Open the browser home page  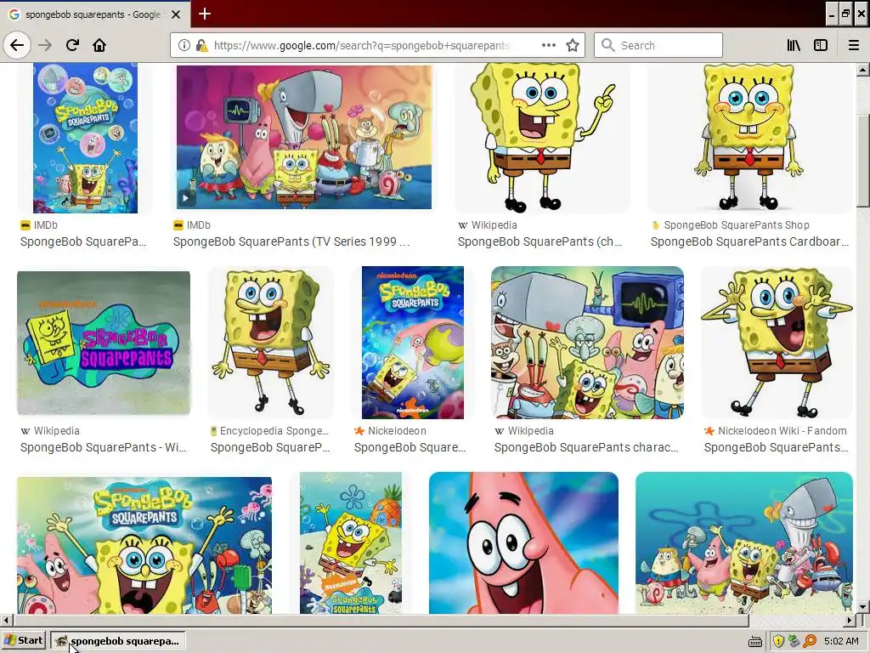pyautogui.click(x=99, y=45)
